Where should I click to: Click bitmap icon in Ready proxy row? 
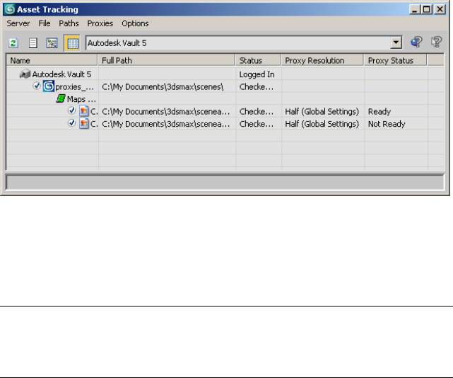pyautogui.click(x=84, y=111)
